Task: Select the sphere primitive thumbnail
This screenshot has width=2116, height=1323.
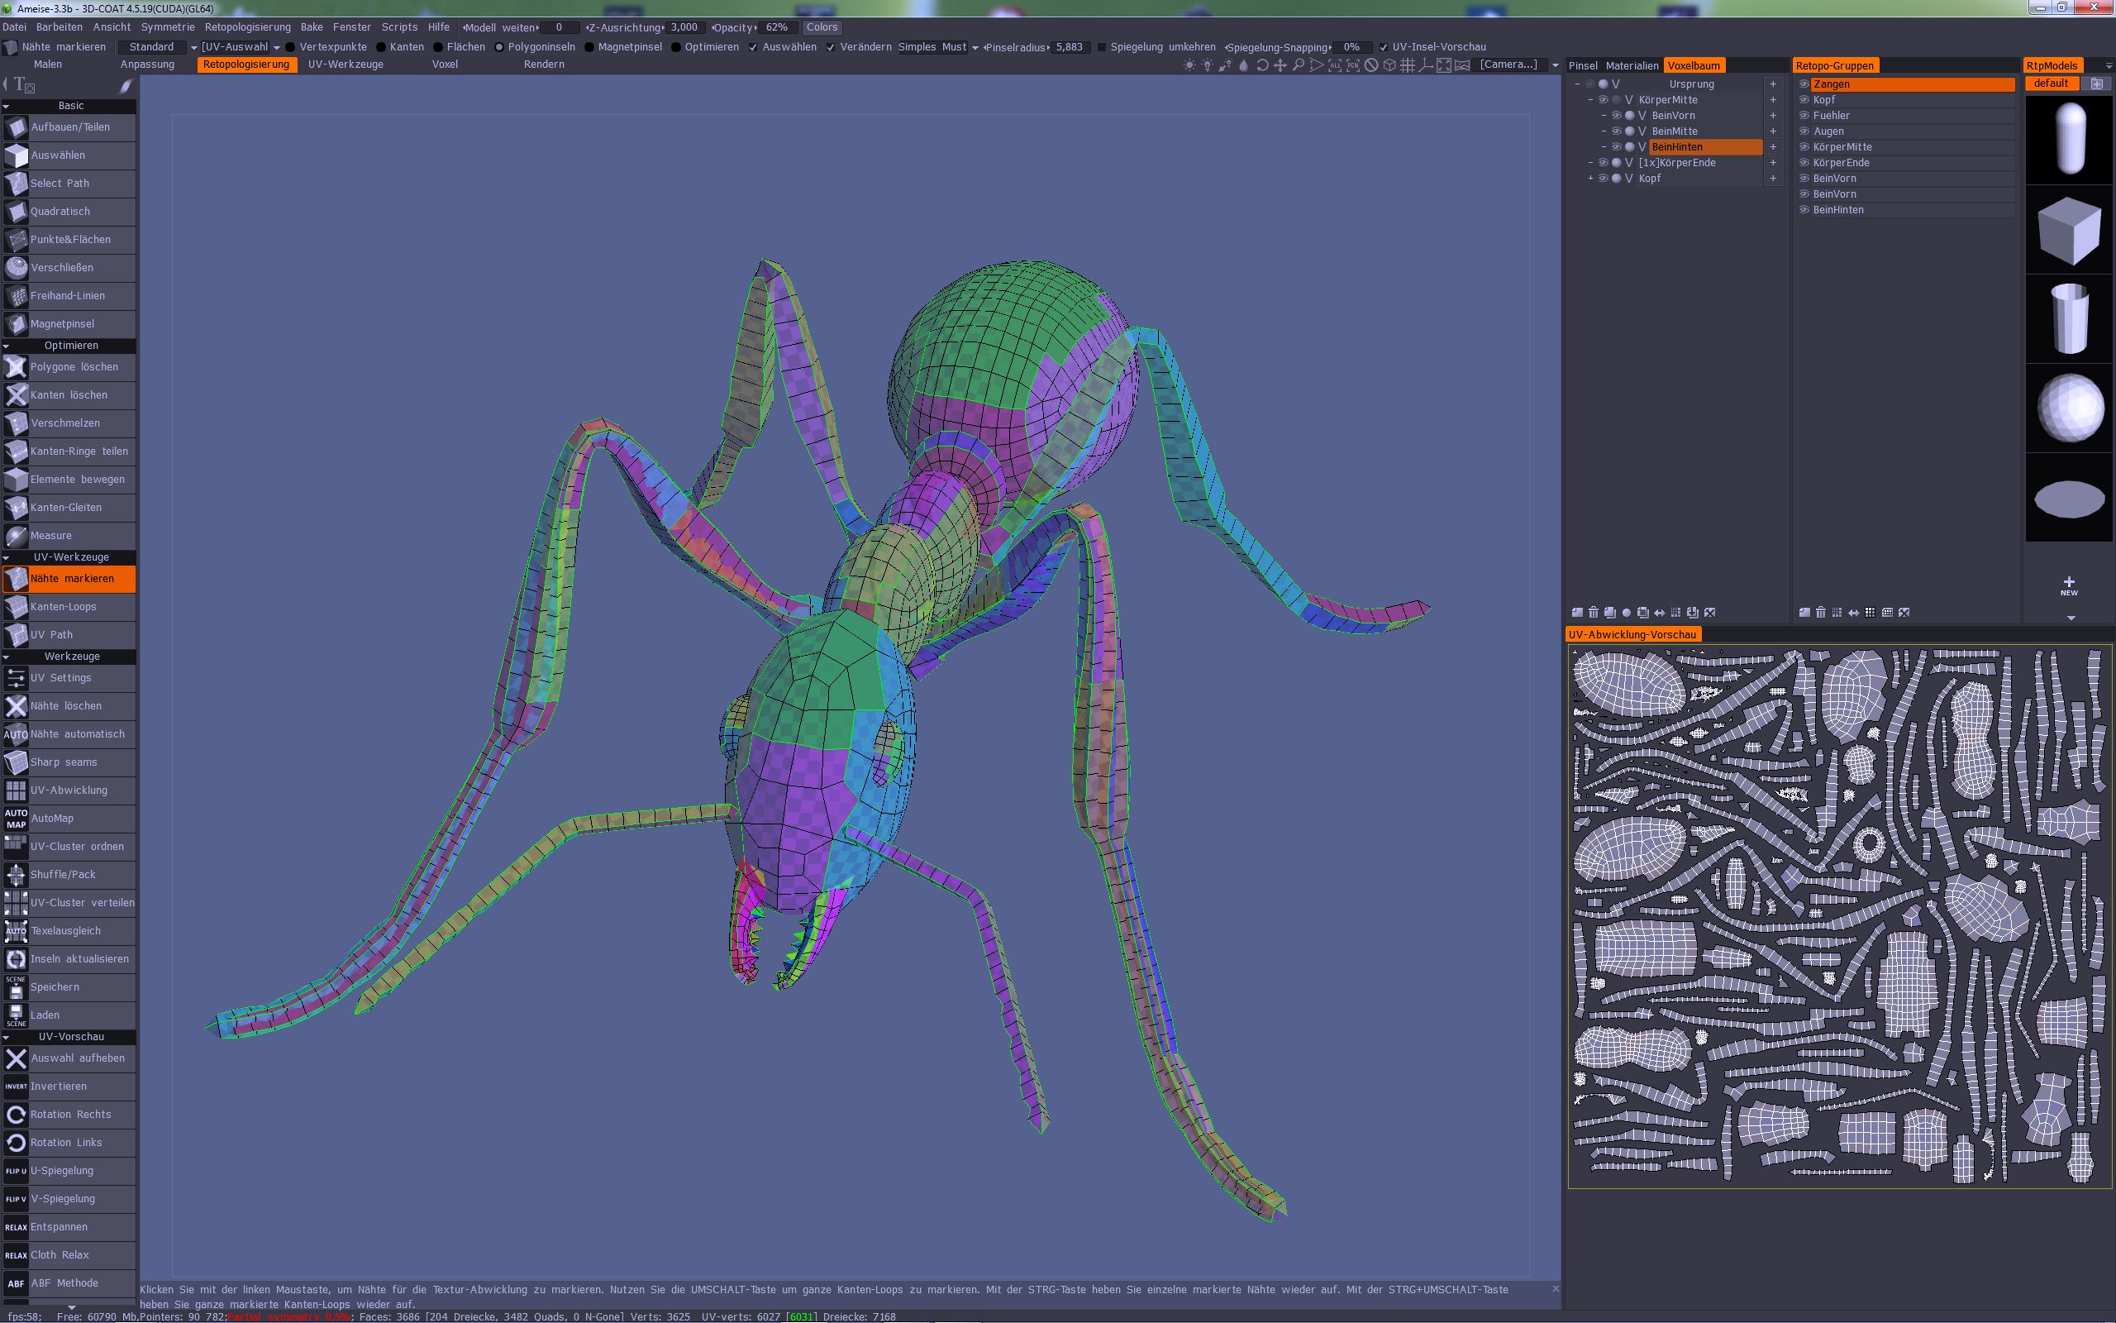Action: [x=2068, y=408]
